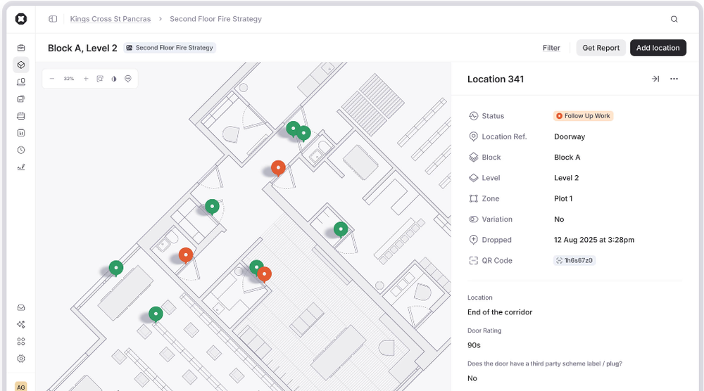Click the Second Floor Fire Strategy tag chip
The image size is (704, 391).
(170, 48)
